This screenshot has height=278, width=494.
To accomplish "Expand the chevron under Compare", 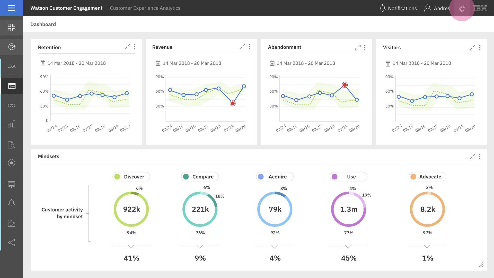I will [200, 246].
